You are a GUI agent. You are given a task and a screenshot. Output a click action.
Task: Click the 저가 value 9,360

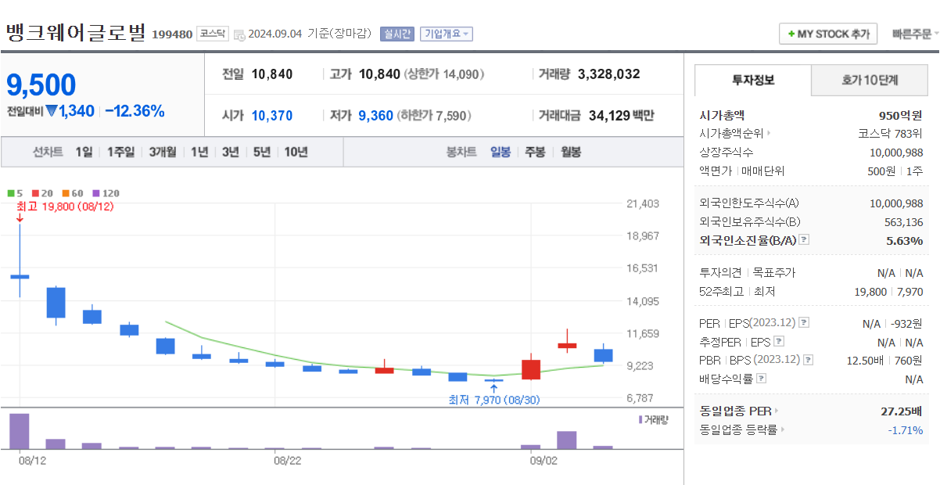[x=375, y=116]
